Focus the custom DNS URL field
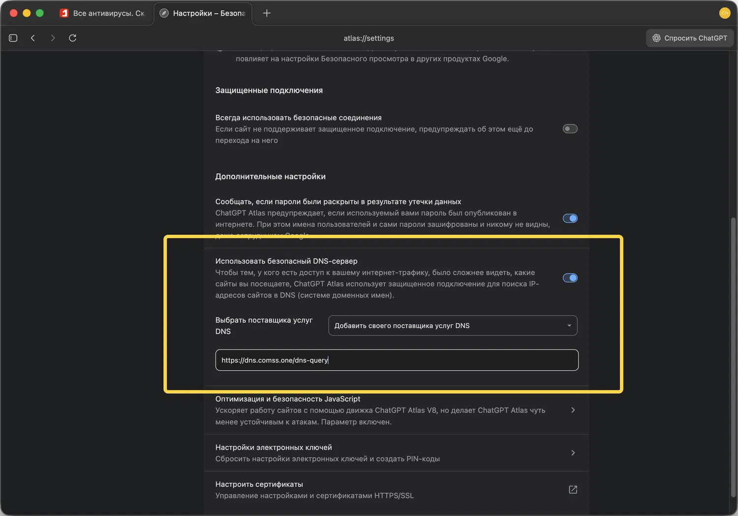This screenshot has height=516, width=738. (397, 360)
